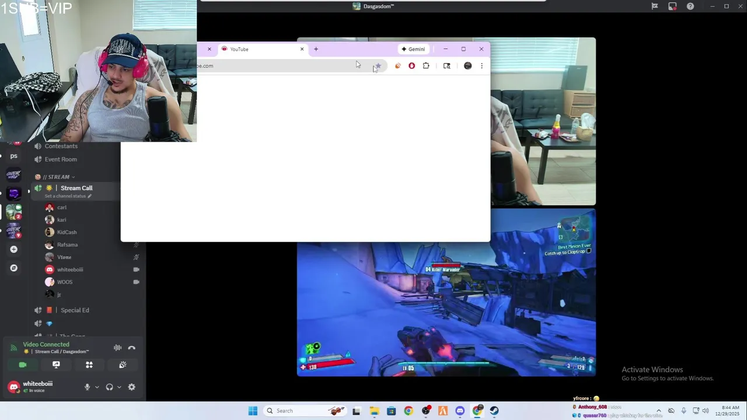Open Steam from taskbar
The width and height of the screenshot is (747, 420).
pos(494,411)
